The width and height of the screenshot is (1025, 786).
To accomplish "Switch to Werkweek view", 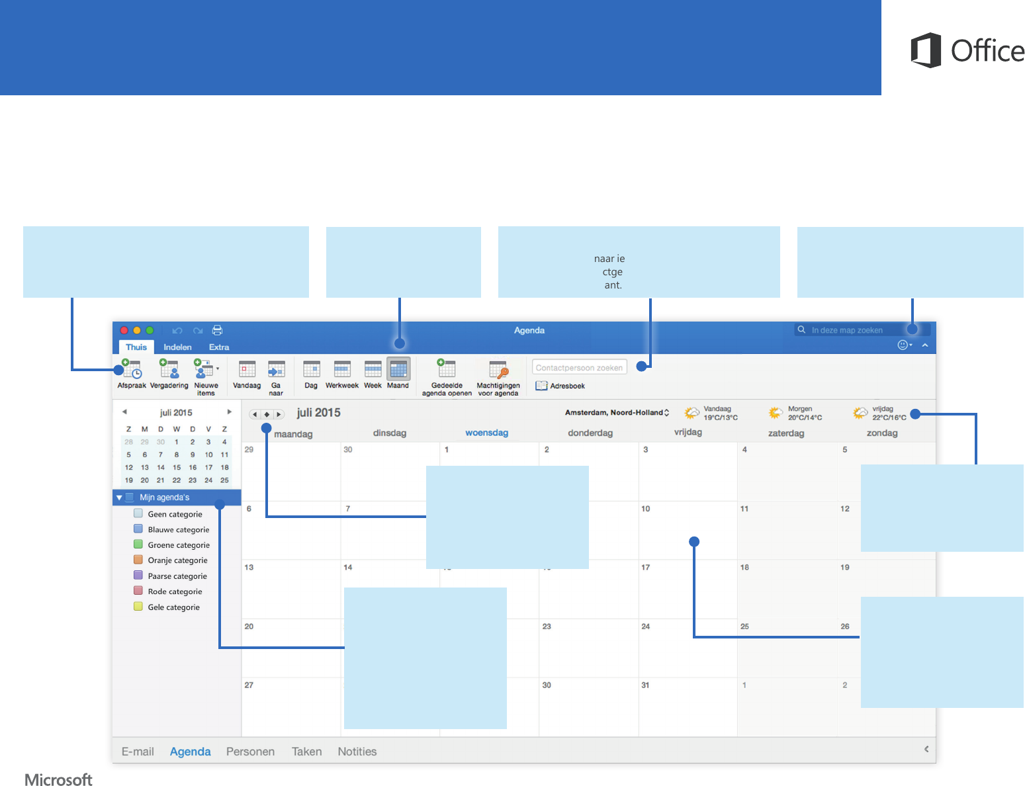I will (x=342, y=374).
